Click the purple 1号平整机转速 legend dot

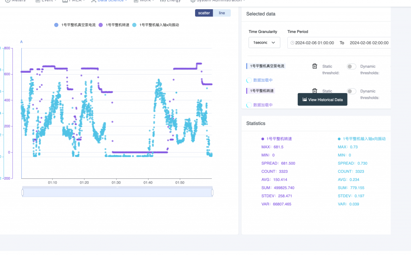pos(101,25)
